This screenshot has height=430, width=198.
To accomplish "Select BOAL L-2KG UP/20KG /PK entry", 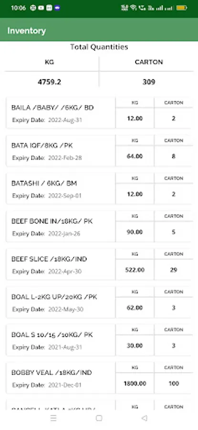I will [99, 302].
